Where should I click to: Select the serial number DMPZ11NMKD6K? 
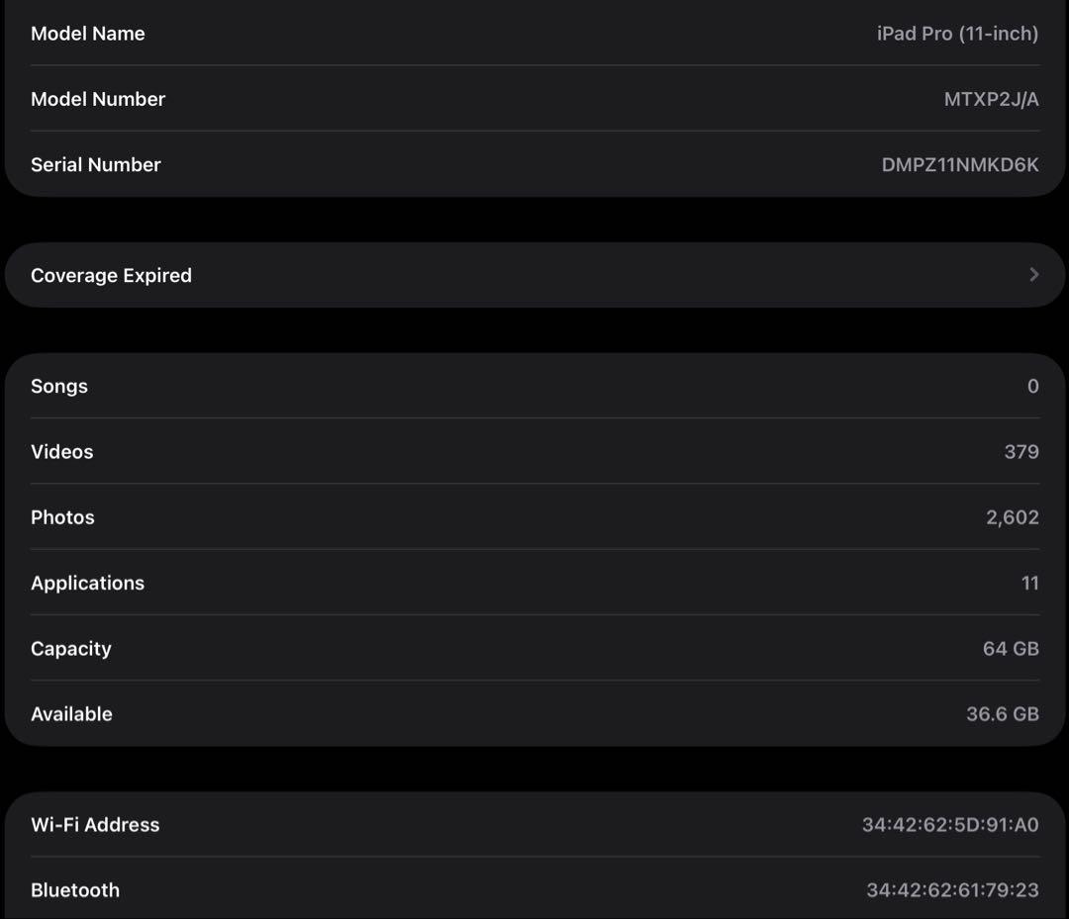pos(960,165)
